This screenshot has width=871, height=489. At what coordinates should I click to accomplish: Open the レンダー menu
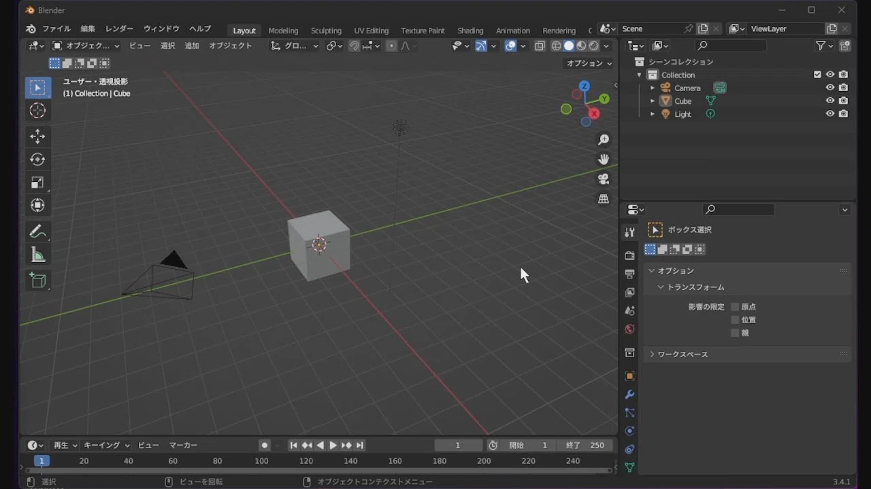[120, 29]
